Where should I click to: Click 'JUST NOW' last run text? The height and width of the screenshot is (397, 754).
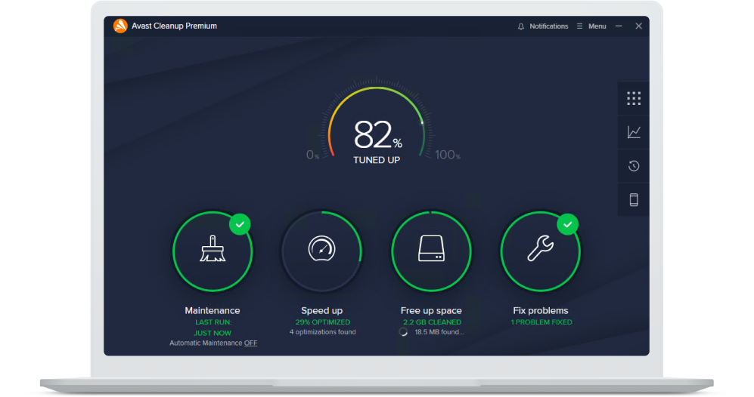[213, 333]
